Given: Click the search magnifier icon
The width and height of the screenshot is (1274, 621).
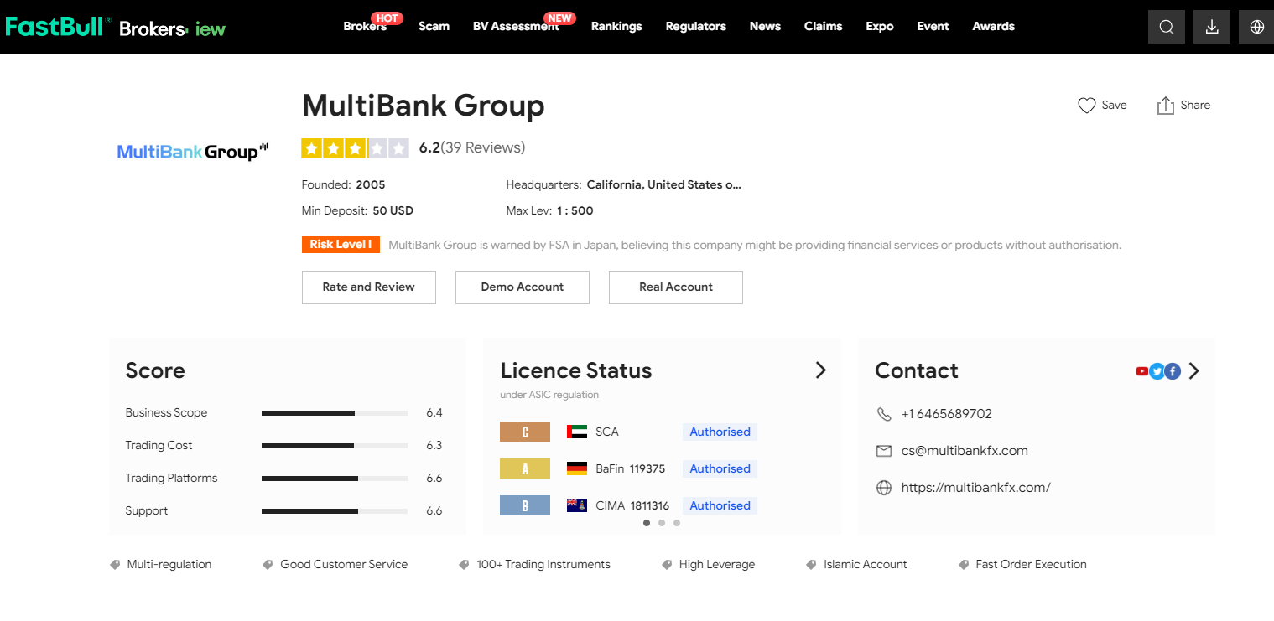Looking at the screenshot, I should pyautogui.click(x=1166, y=27).
